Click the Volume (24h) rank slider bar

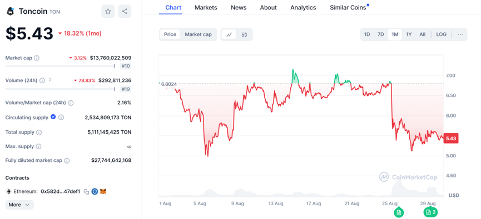pos(60,89)
